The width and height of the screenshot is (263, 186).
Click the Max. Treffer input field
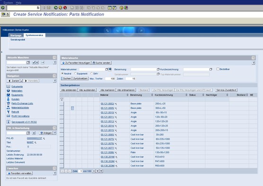[x=110, y=79]
